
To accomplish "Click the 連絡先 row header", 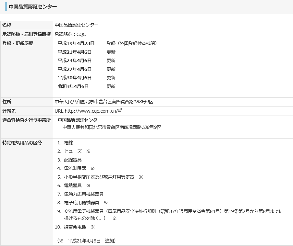I will click(x=9, y=111).
